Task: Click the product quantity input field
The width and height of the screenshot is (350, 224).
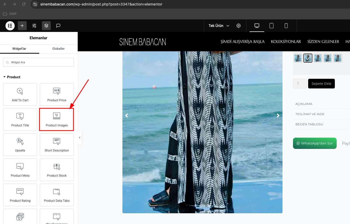Action: 300,84
